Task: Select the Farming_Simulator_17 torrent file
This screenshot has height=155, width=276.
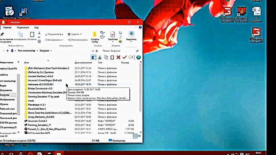Action: coord(40,125)
